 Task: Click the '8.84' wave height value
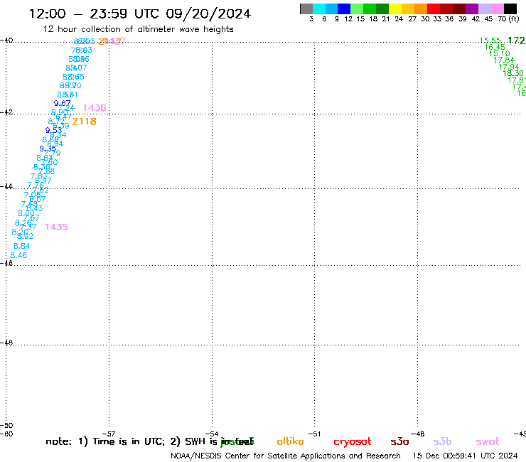point(21,246)
